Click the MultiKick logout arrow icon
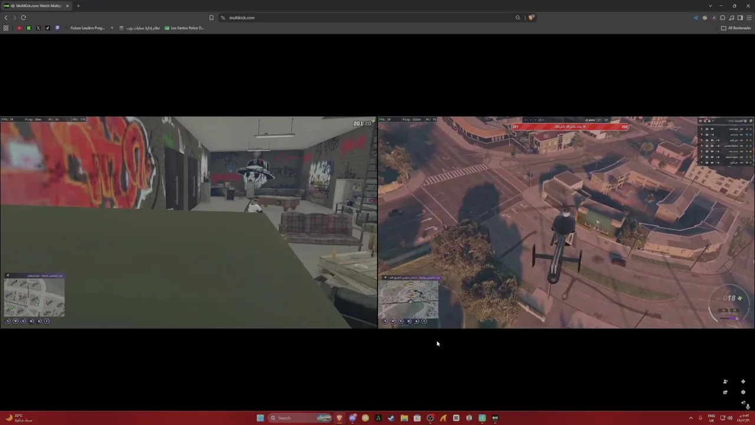Screen dimensions: 755x425 (x=743, y=403)
